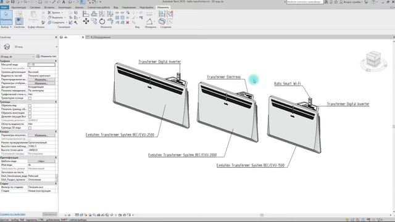Click the Offset tool icon
This screenshot has width=395, height=222.
[x=94, y=14]
